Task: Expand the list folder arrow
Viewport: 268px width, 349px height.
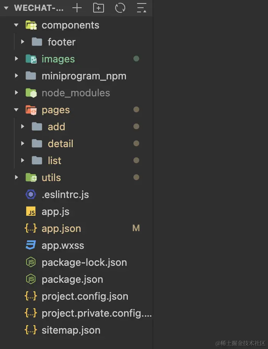Action: (22, 160)
